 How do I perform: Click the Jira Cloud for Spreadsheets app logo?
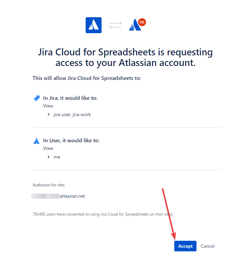click(94, 25)
